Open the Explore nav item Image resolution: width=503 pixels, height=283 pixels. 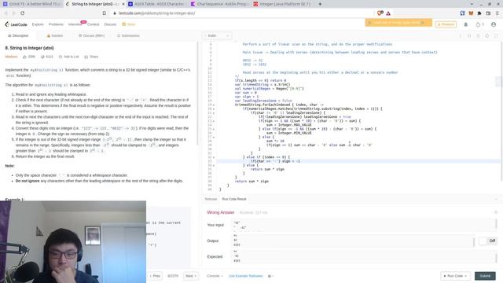[38, 24]
